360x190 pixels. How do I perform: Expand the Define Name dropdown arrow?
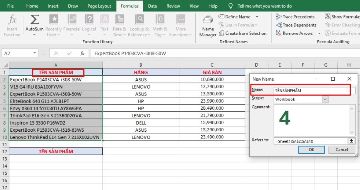coord(257,17)
